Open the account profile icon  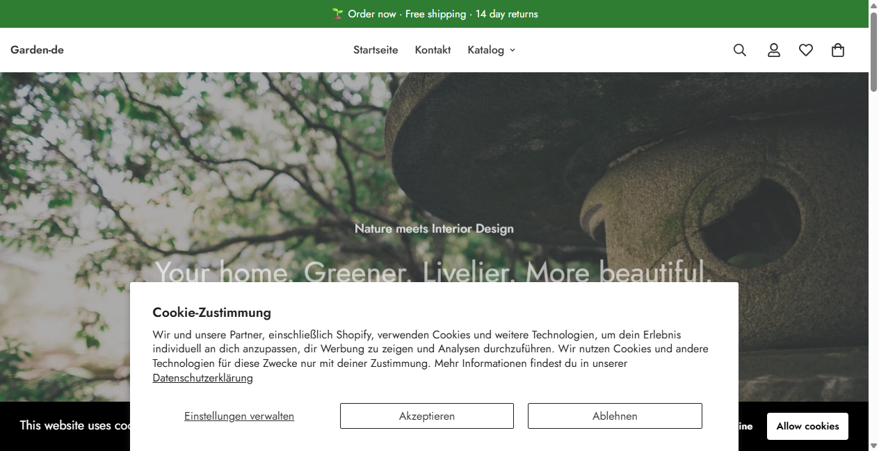774,50
